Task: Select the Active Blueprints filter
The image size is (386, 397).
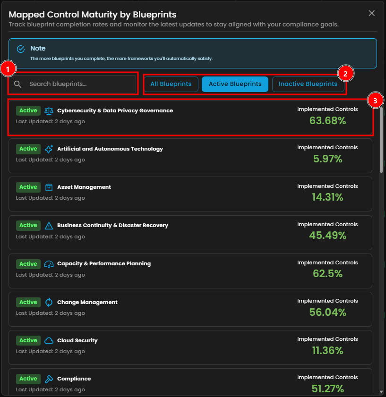Action: pyautogui.click(x=235, y=84)
